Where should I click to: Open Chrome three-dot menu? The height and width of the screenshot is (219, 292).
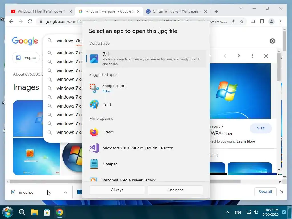281,21
